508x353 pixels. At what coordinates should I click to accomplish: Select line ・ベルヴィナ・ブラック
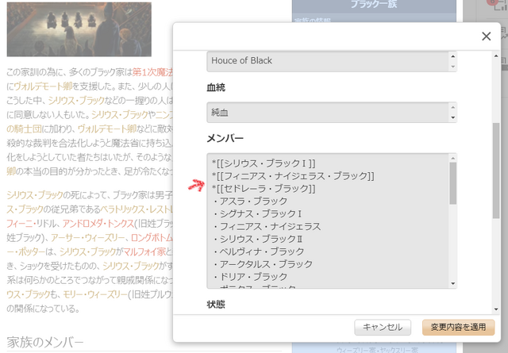[x=258, y=251]
